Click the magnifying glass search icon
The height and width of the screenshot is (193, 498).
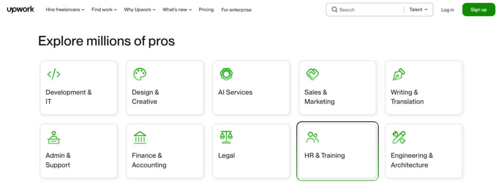[x=335, y=10]
